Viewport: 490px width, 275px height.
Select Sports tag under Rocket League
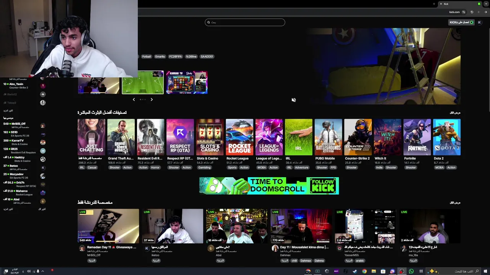click(x=232, y=167)
